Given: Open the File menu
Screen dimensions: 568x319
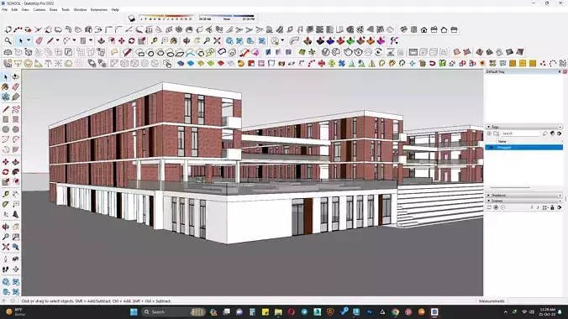Looking at the screenshot, I should tap(5, 10).
